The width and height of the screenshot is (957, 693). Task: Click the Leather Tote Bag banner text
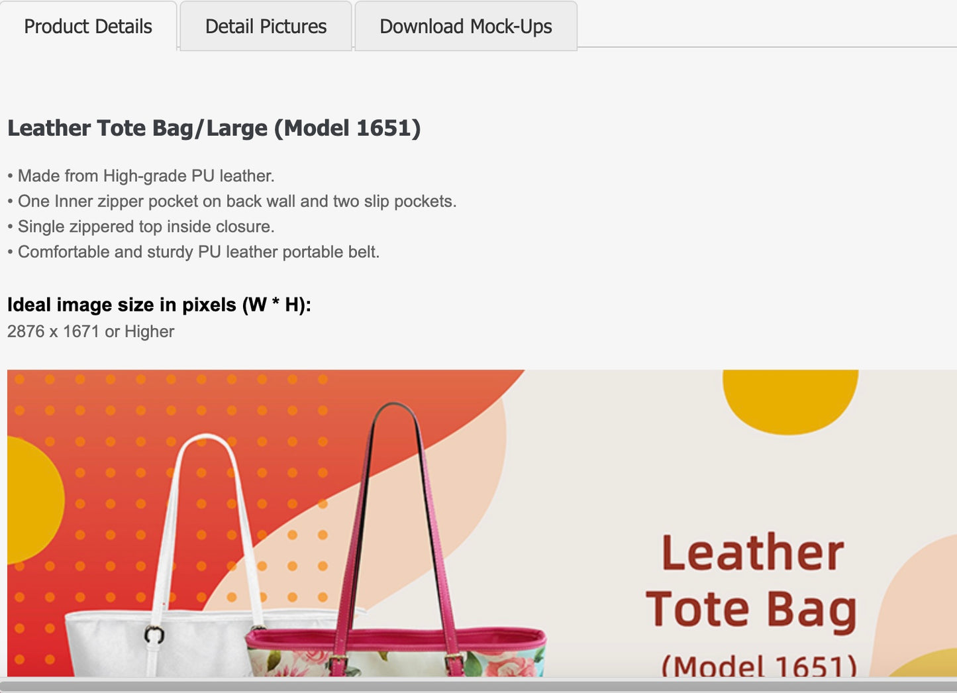[752, 580]
